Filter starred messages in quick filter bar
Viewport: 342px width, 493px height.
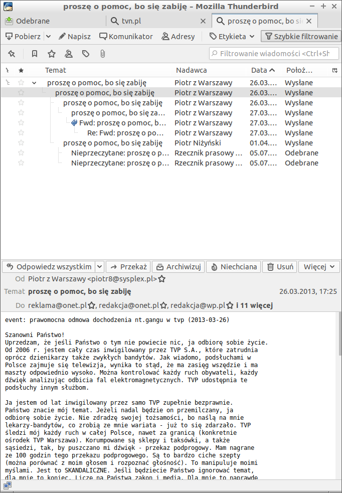[52, 54]
